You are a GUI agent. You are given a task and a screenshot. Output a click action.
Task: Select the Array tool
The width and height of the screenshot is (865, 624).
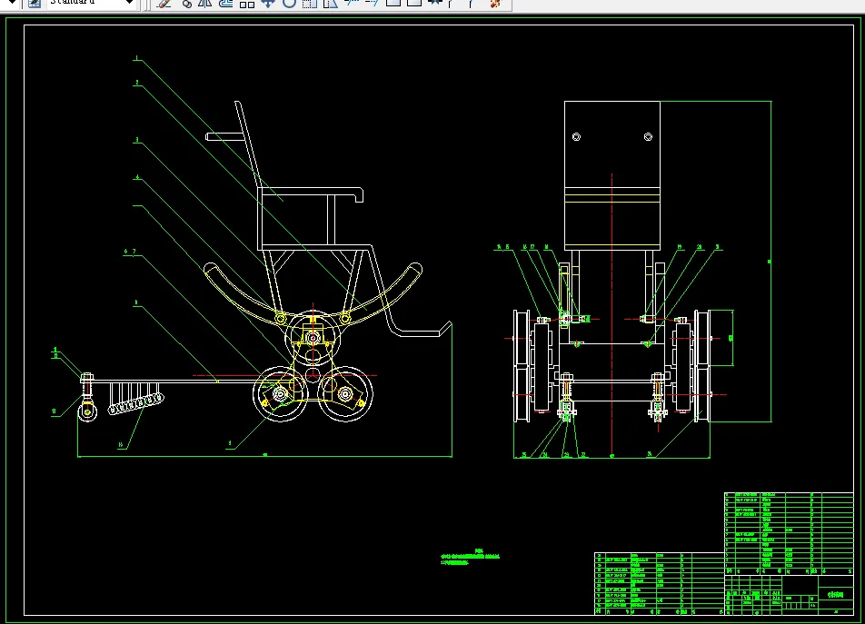coord(246,4)
